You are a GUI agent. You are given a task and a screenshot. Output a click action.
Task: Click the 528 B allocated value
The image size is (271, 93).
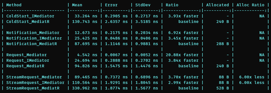coord(223,88)
